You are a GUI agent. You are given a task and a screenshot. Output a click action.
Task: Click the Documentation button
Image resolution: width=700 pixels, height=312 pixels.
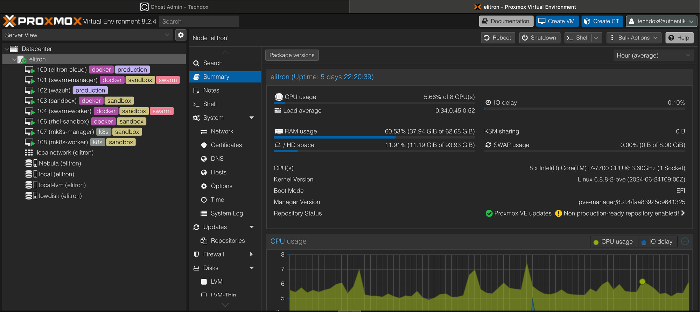(x=506, y=21)
